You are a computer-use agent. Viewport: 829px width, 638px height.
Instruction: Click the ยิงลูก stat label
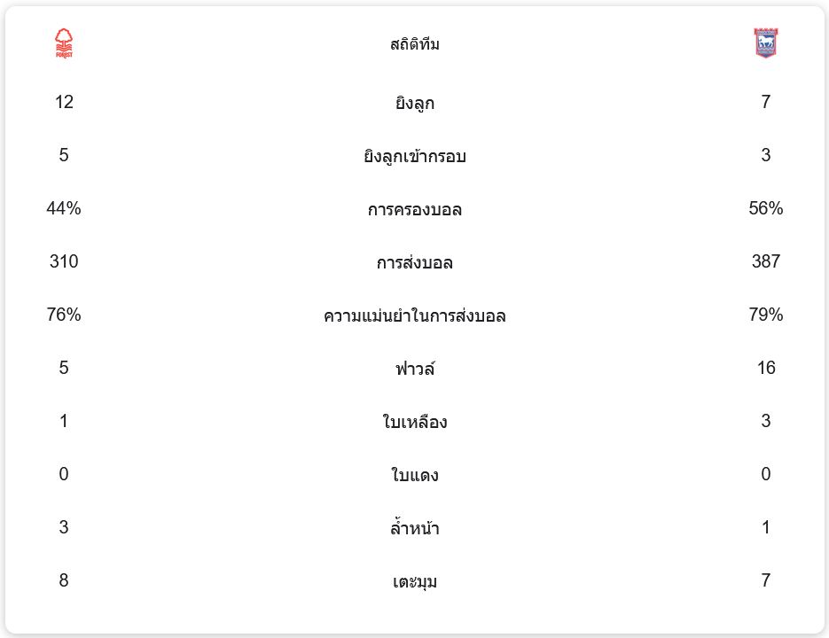414,103
